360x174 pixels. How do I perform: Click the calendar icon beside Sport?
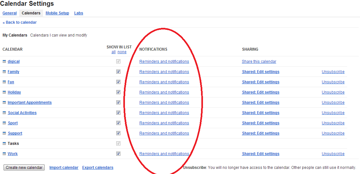click(x=4, y=123)
